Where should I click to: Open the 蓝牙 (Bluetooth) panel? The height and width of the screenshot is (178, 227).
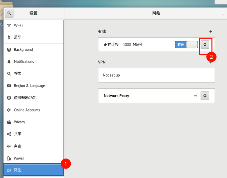[33, 37]
